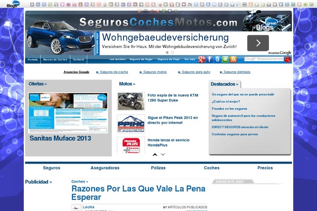Click the Great Blogs logo in top bar

[x=13, y=4]
